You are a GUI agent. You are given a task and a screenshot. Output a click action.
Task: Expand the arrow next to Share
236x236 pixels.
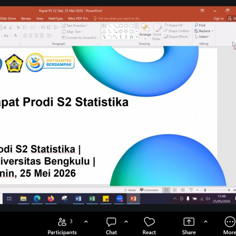(205, 222)
